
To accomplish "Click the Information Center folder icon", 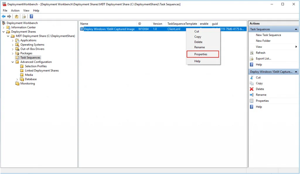I will [8, 27].
